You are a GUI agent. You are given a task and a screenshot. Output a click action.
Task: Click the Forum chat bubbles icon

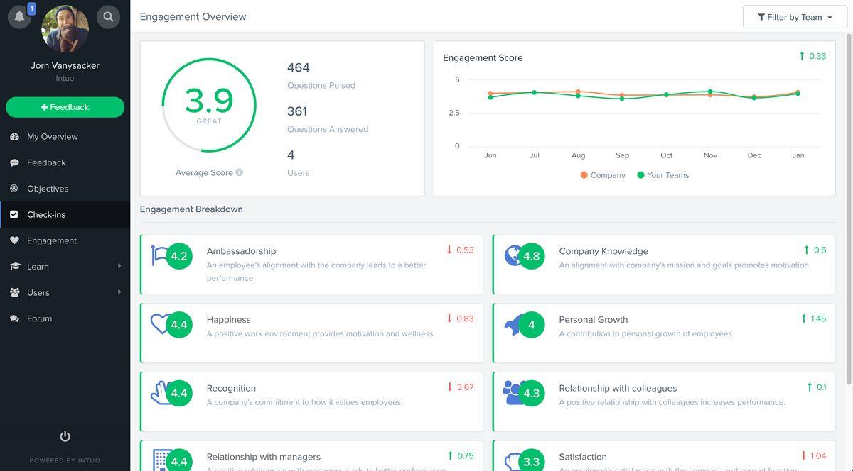click(x=14, y=318)
